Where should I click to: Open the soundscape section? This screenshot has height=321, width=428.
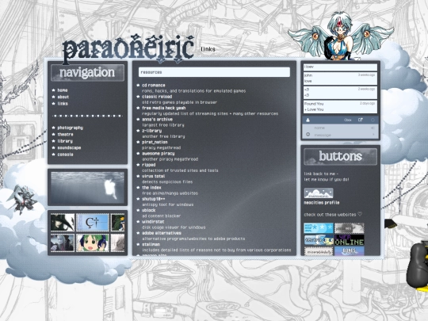point(69,147)
